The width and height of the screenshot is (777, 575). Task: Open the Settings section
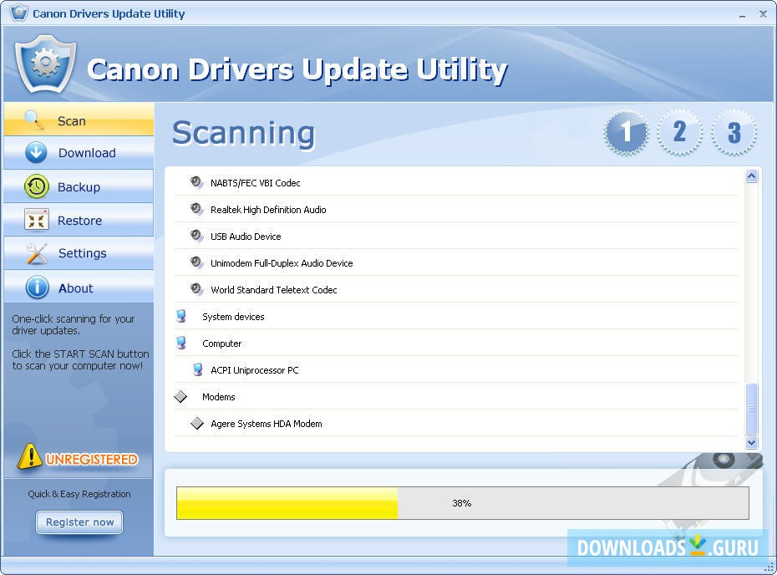(79, 253)
